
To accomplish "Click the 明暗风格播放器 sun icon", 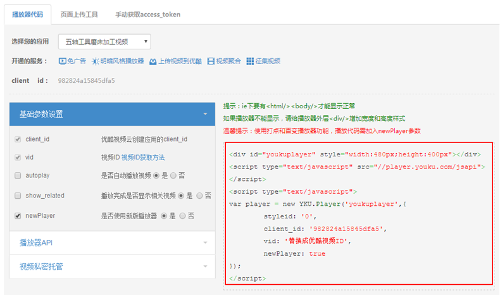I will point(95,61).
